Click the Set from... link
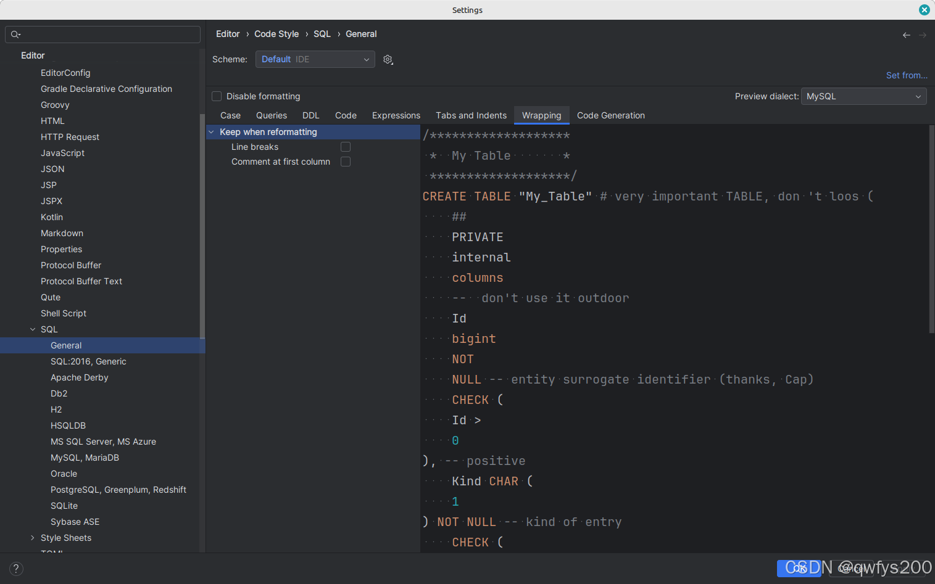This screenshot has width=935, height=584. pos(907,75)
